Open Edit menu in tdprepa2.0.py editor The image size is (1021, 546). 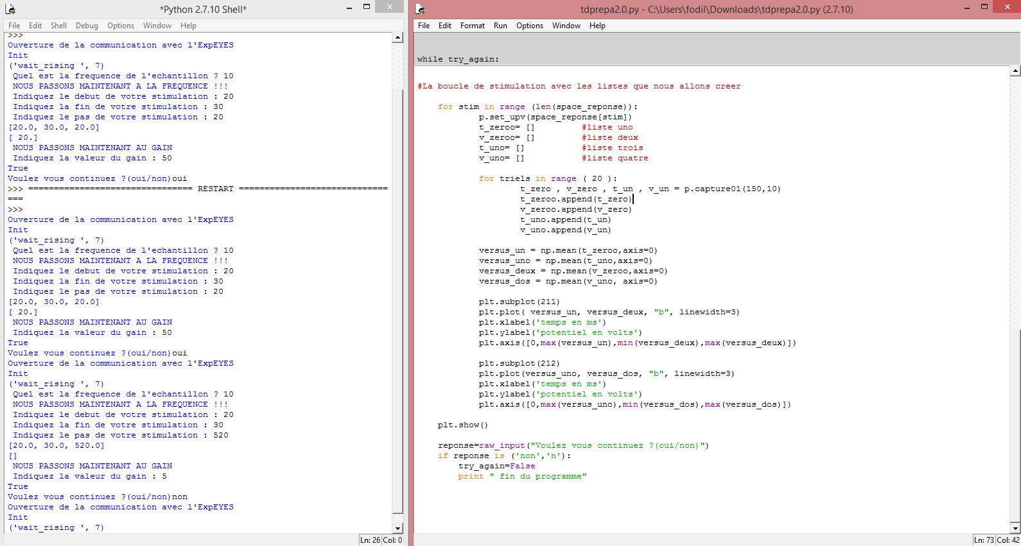point(445,26)
